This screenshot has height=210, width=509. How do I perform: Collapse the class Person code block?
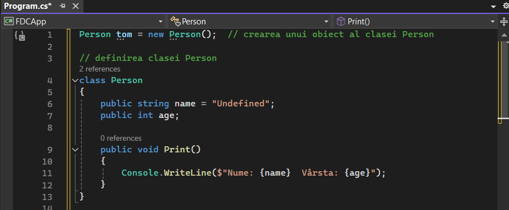[x=75, y=80]
